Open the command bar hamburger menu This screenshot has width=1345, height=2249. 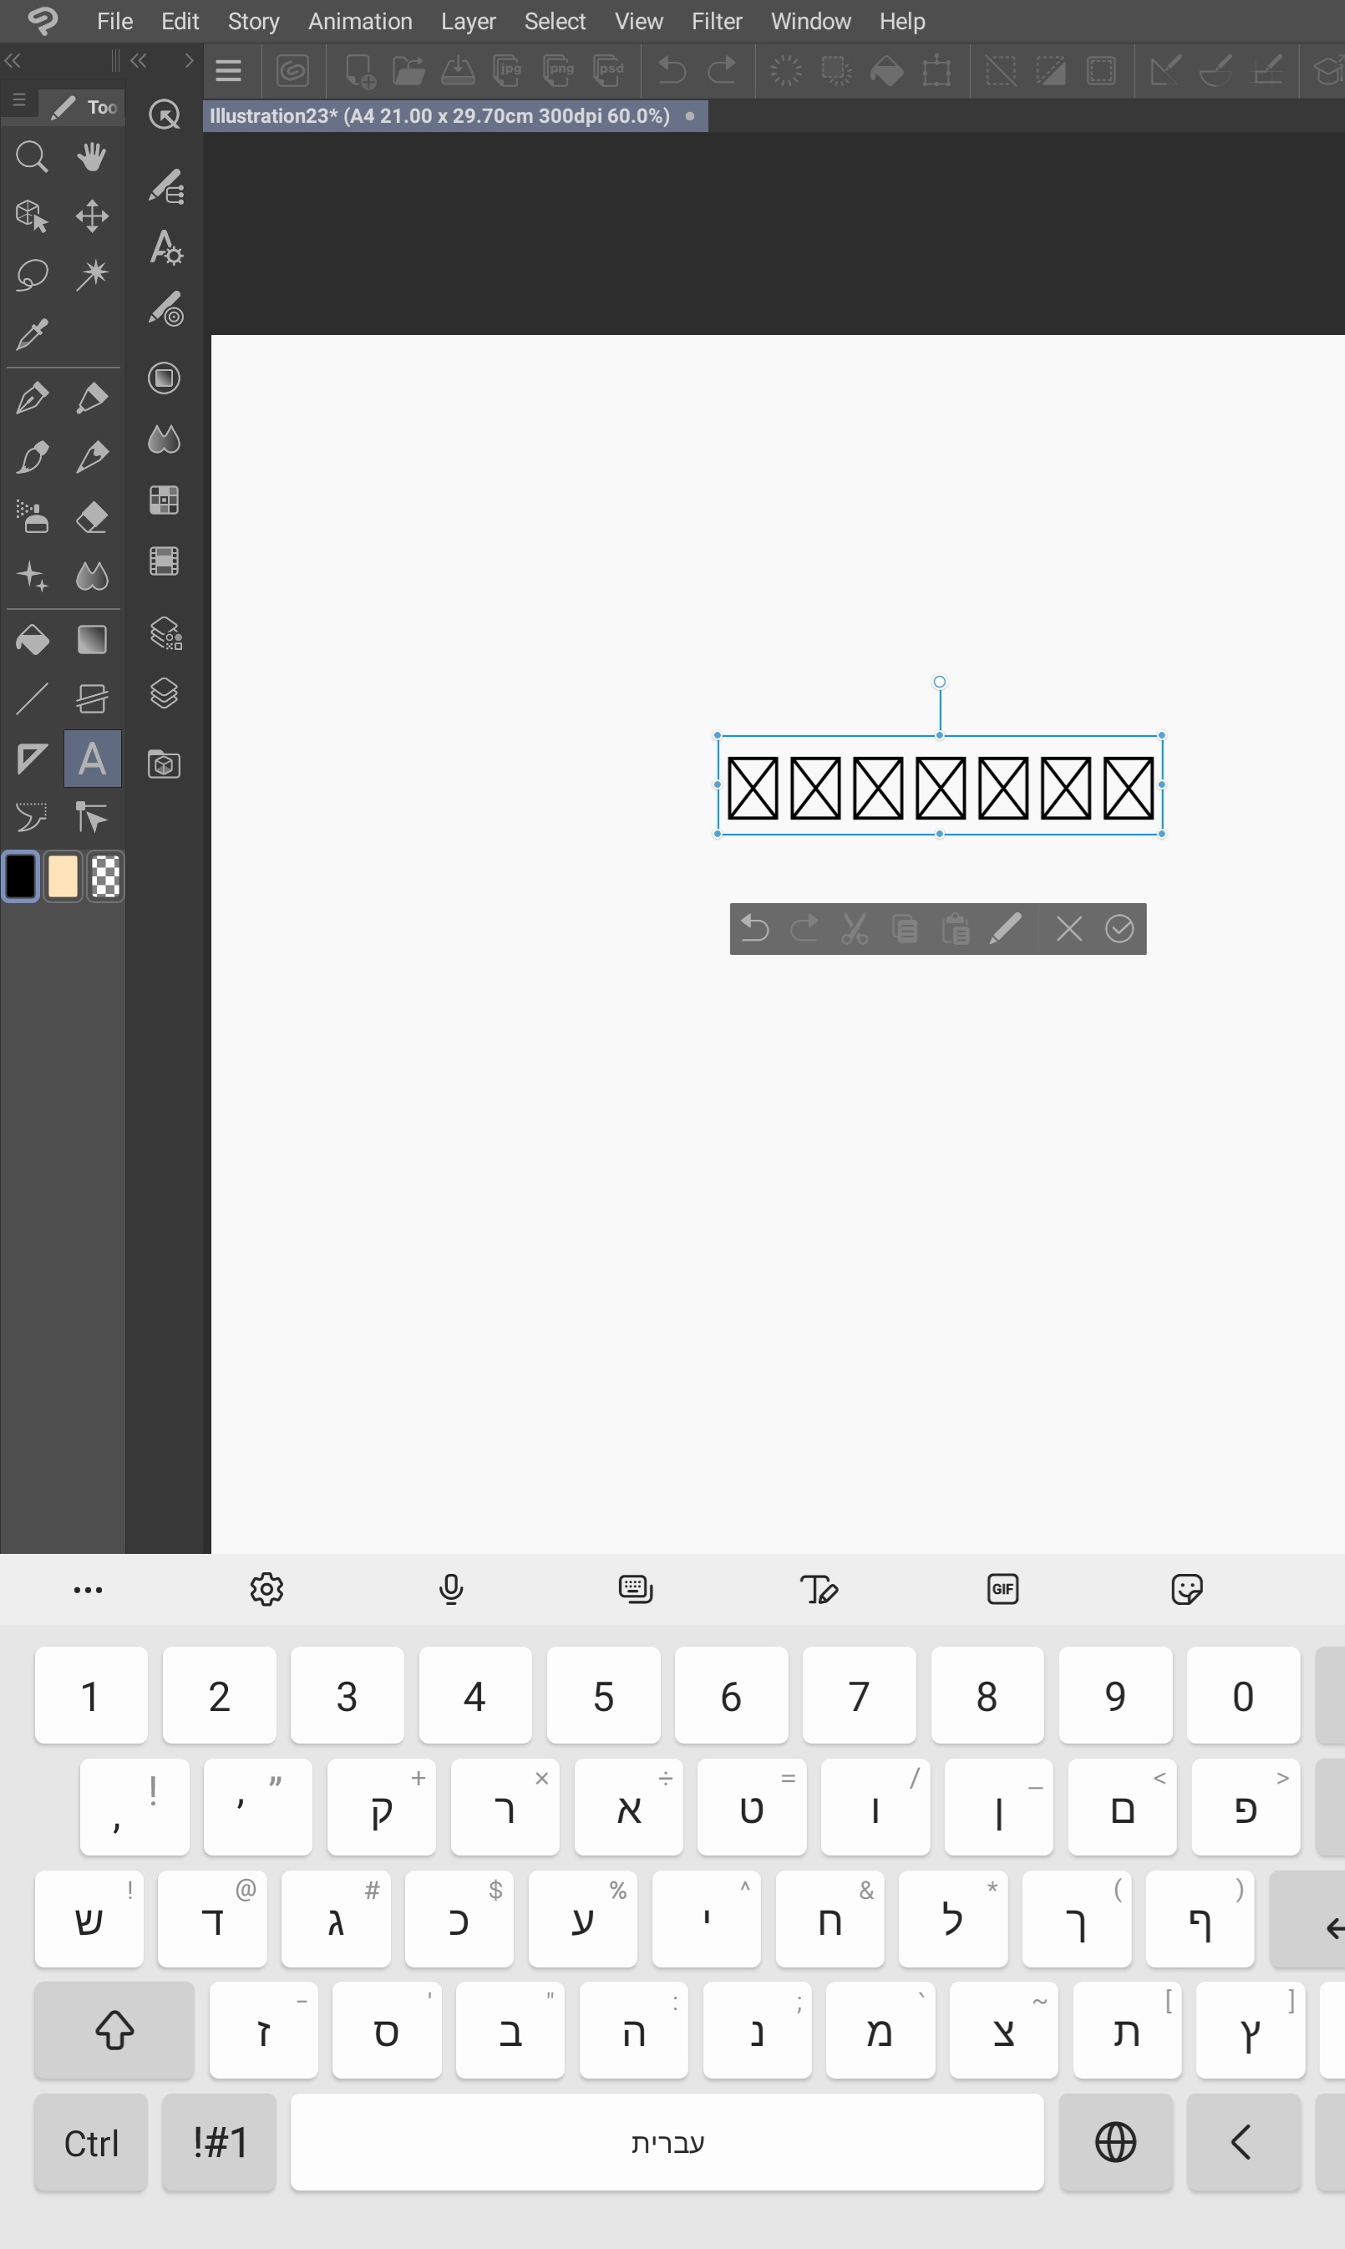coord(228,71)
